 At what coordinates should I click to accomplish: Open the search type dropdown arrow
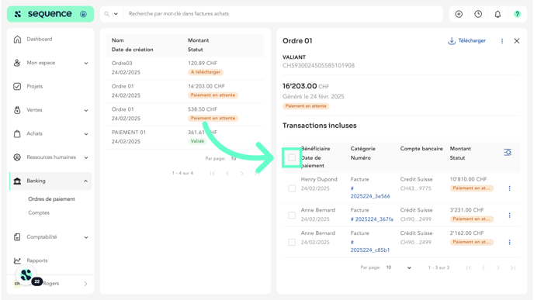[116, 14]
